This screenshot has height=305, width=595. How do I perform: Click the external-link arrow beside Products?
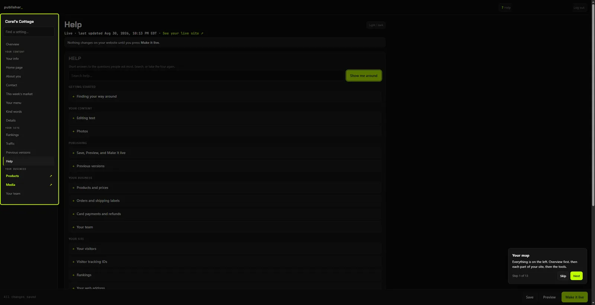coord(51,176)
